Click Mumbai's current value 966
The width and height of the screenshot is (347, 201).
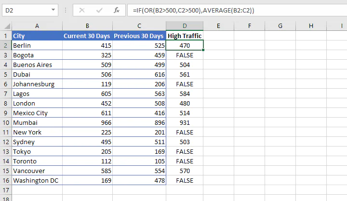click(87, 122)
